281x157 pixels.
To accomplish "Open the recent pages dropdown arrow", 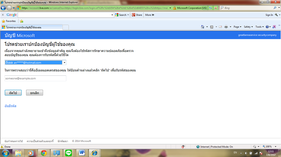I will (14, 8).
